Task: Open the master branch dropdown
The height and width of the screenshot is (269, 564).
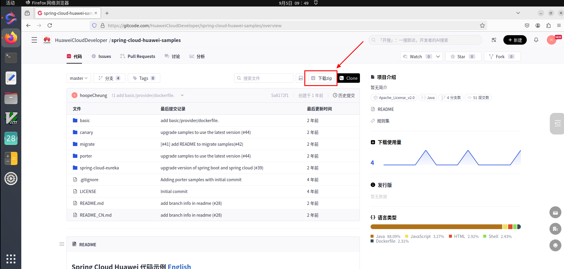Action: [x=79, y=78]
